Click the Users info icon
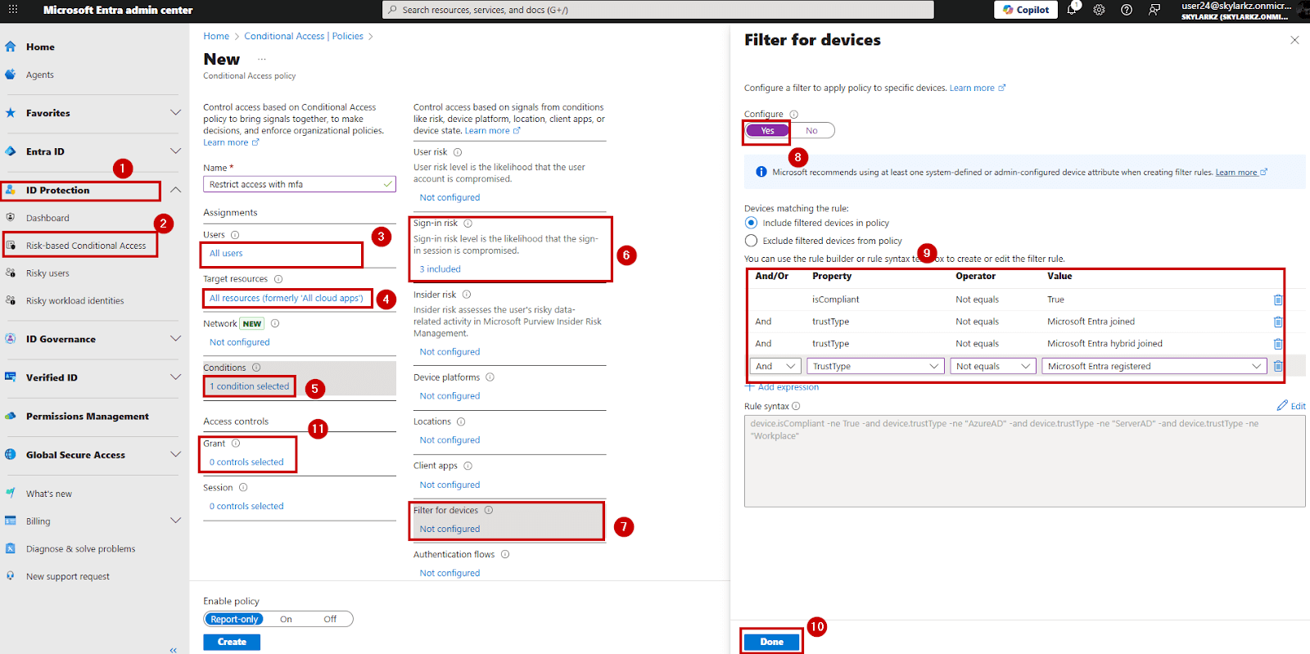 [x=235, y=235]
